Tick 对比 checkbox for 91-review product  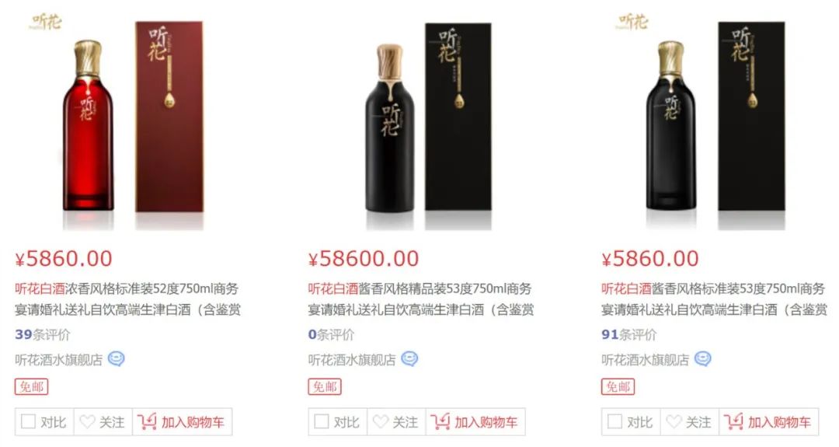(614, 421)
